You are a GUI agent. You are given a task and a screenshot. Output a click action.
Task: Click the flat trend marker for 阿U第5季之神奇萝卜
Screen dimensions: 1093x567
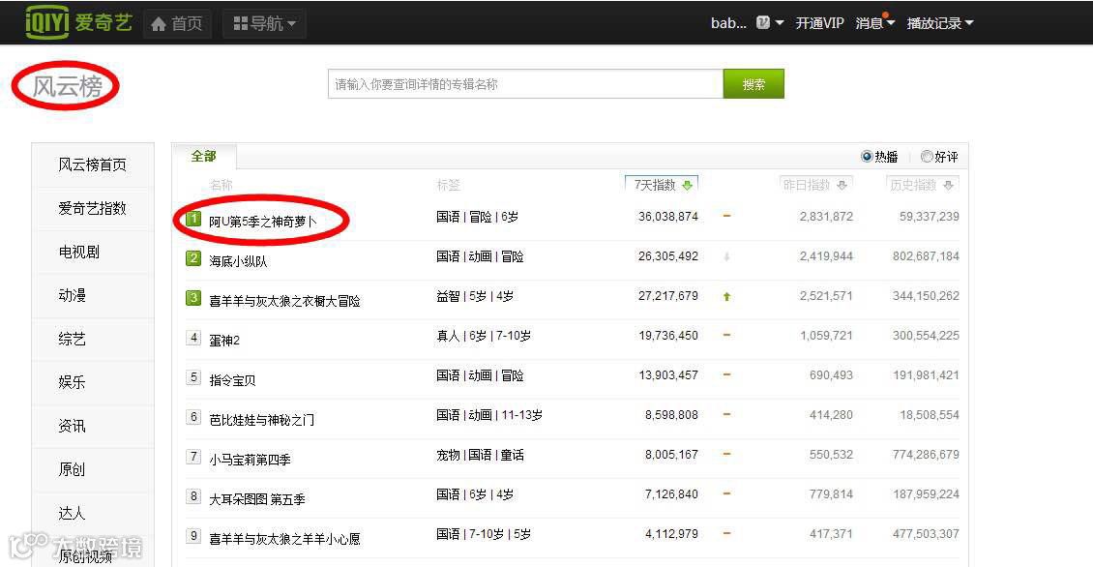[x=726, y=216]
